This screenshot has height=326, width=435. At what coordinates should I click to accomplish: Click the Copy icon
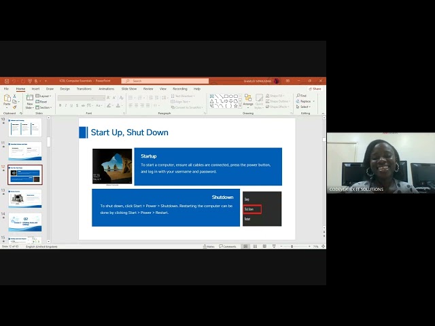click(x=14, y=101)
